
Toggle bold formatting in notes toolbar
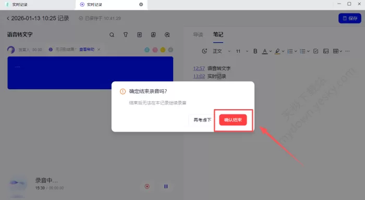tap(256, 51)
